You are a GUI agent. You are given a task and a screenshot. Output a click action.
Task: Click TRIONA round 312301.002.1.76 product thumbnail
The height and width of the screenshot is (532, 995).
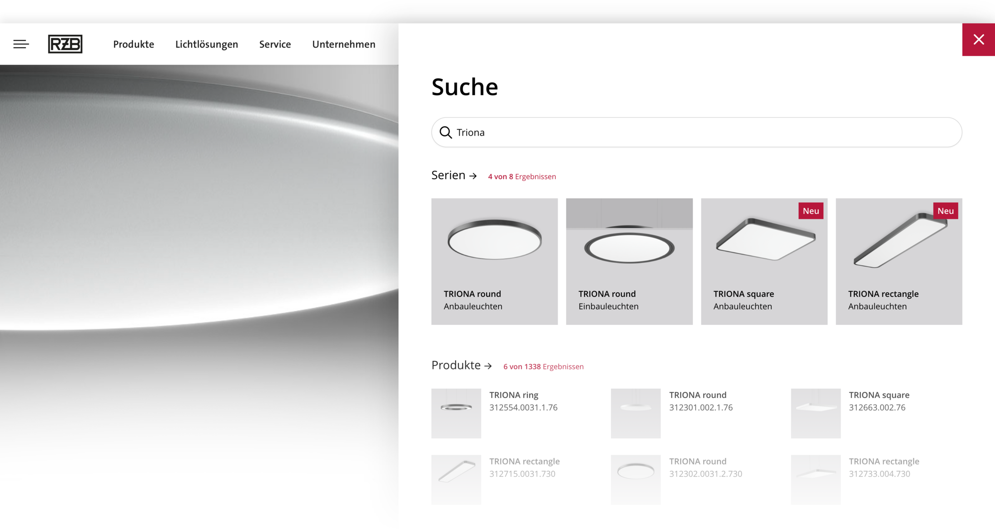pos(635,413)
